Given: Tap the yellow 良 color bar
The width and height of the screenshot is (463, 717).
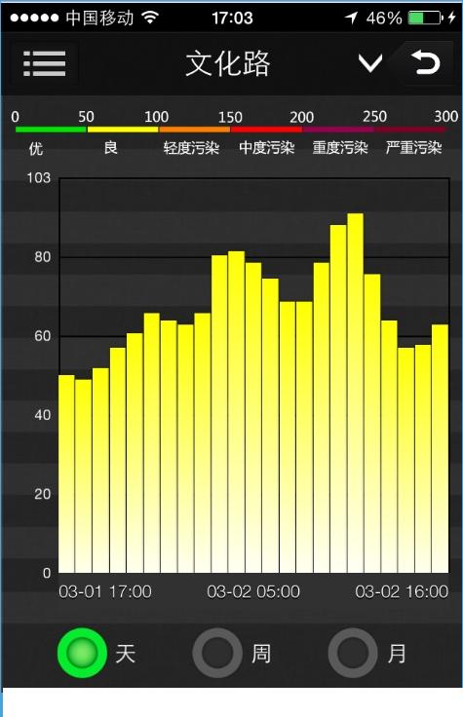Looking at the screenshot, I should pos(123,130).
